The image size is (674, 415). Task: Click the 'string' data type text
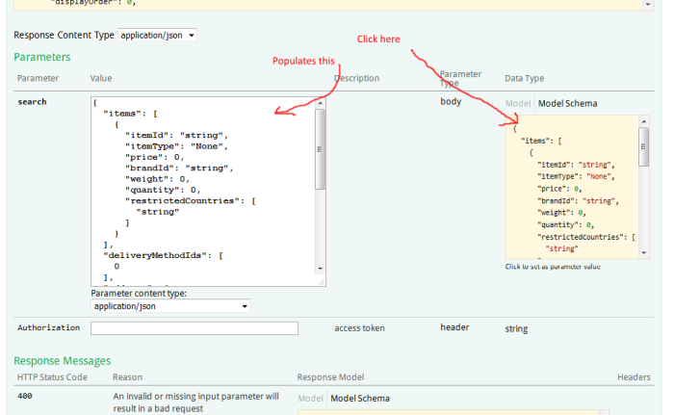tap(516, 329)
